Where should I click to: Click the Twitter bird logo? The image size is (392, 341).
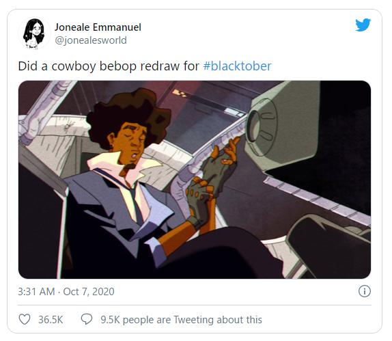coord(363,25)
